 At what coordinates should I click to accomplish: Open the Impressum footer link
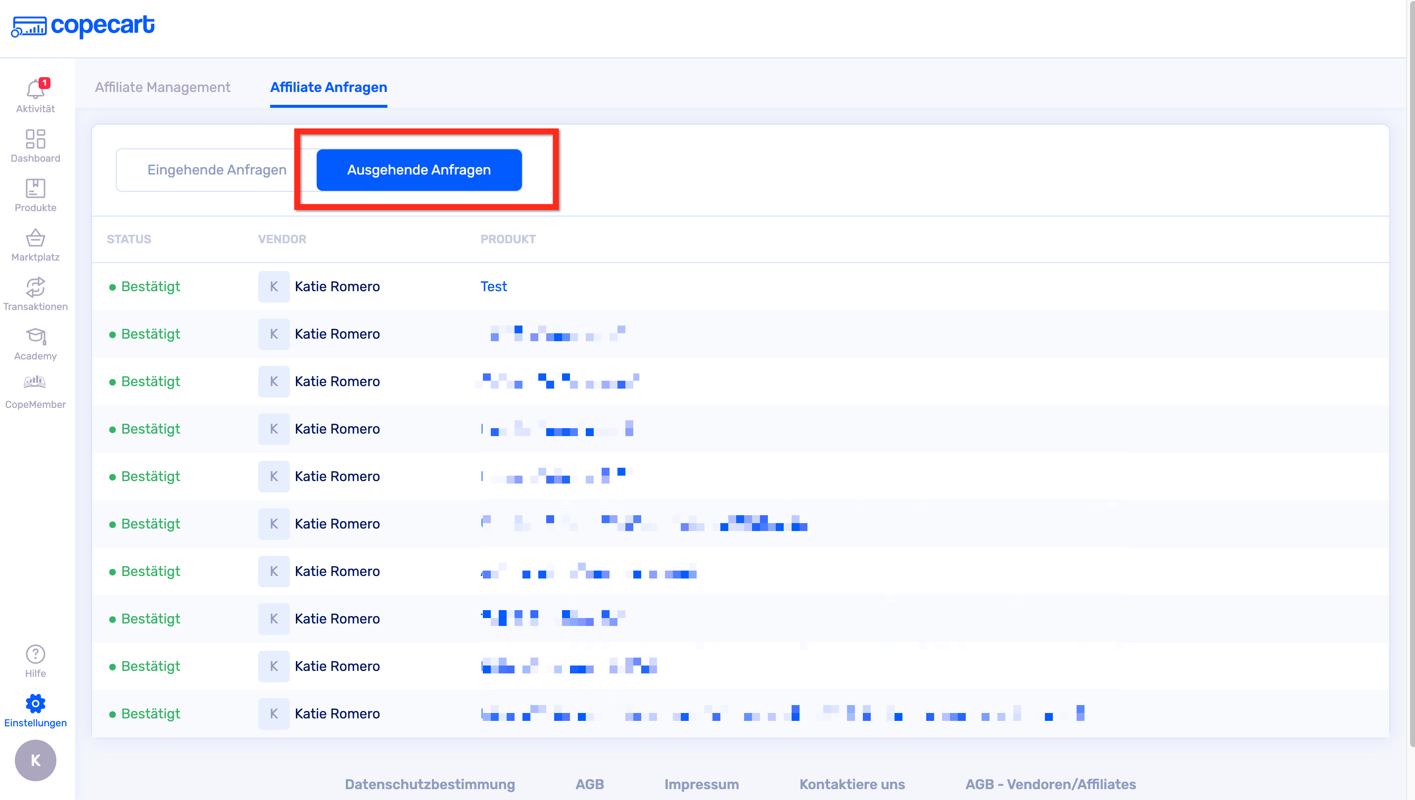pos(701,784)
